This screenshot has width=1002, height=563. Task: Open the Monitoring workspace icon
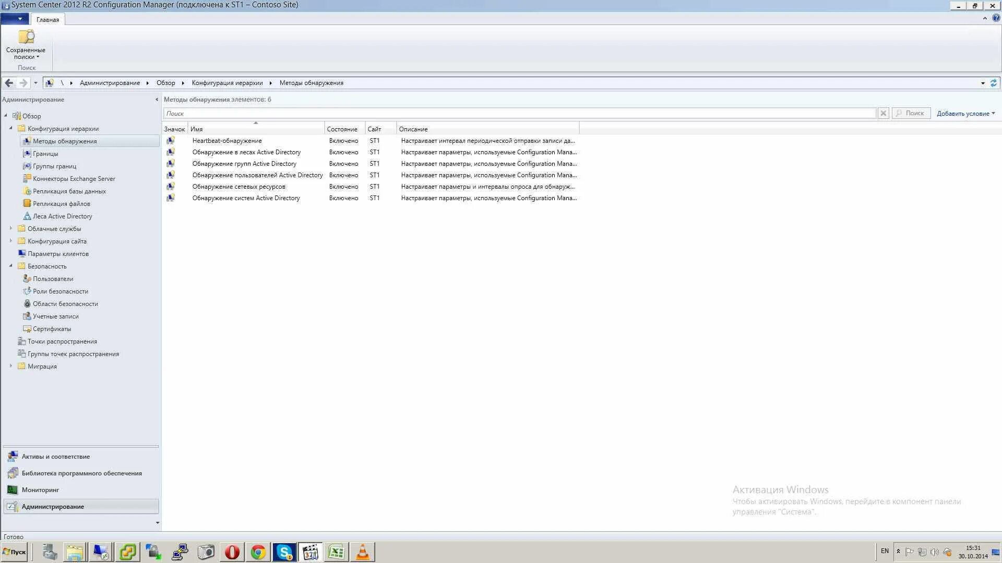(x=13, y=490)
